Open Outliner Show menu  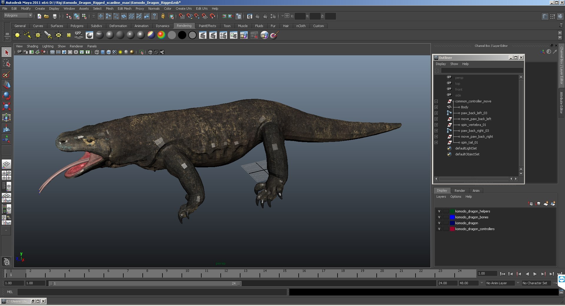[454, 64]
